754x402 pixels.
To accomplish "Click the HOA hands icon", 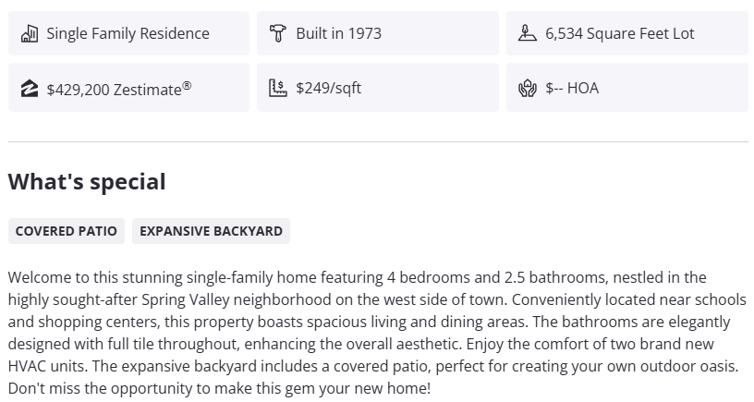I will point(527,89).
